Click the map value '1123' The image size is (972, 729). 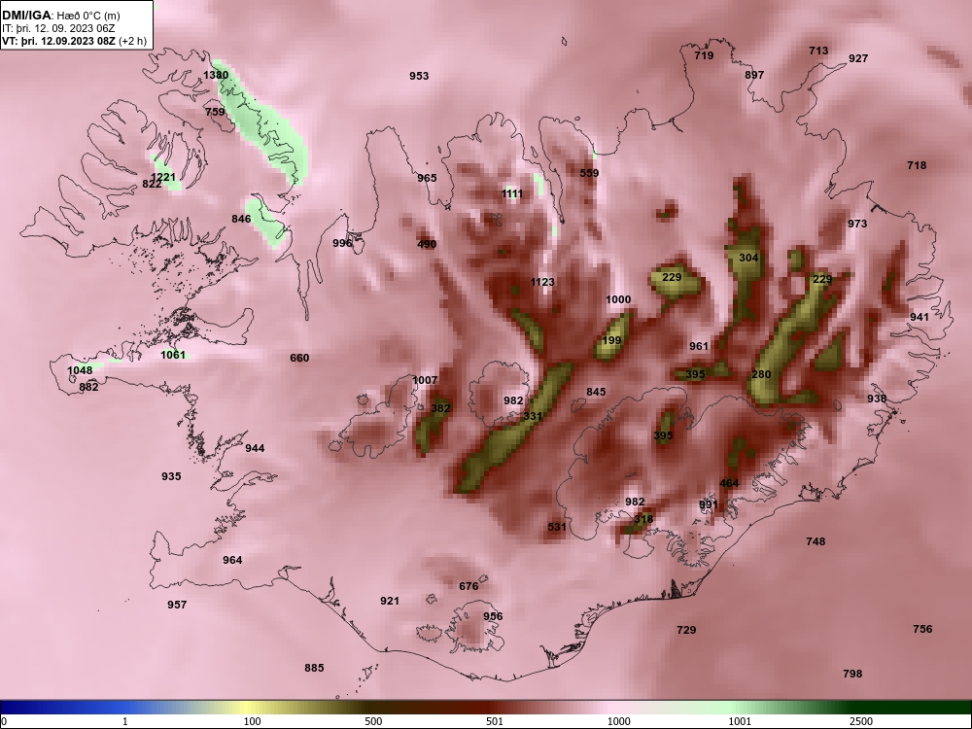pos(542,282)
